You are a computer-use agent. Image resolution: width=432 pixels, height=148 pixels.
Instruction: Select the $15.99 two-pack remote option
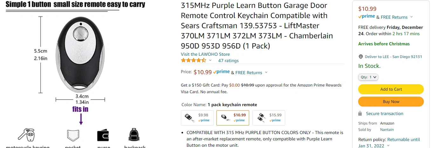click(x=269, y=118)
